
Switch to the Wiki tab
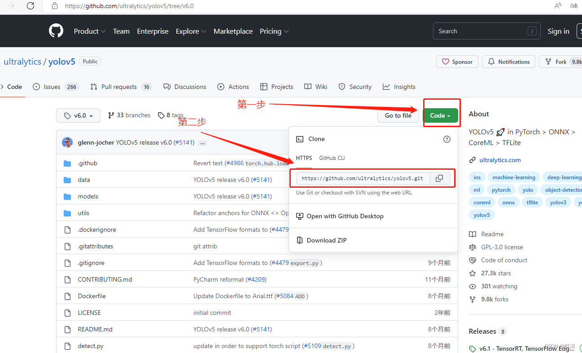(316, 87)
